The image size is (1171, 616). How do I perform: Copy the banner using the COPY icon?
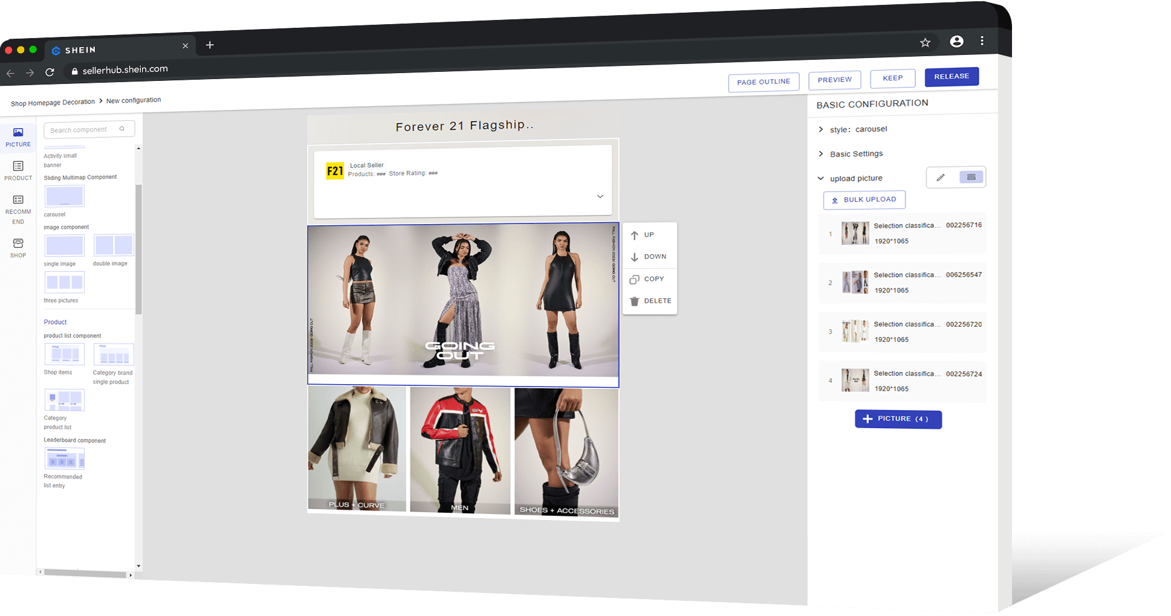pos(635,279)
